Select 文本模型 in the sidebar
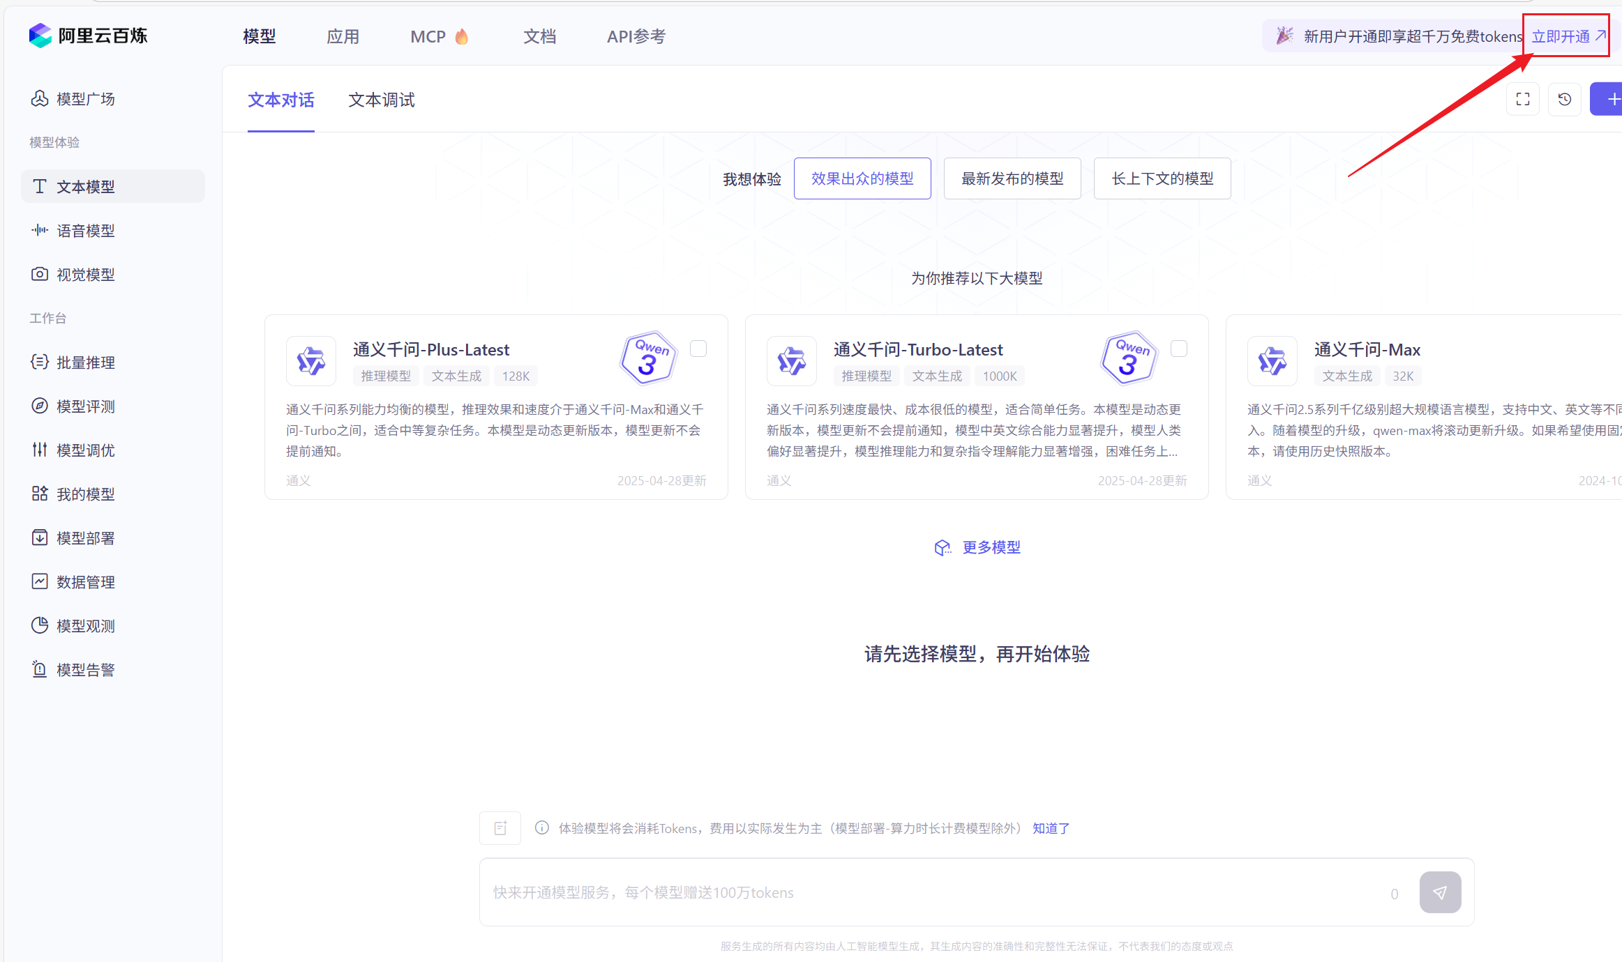Viewport: 1622px width, 962px height. [x=113, y=186]
